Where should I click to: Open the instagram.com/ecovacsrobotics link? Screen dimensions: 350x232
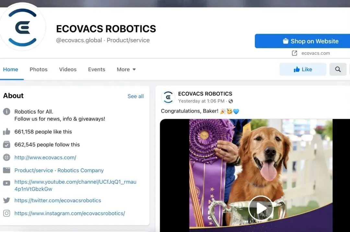(70, 213)
